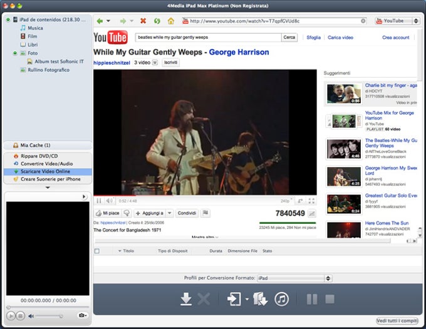Open the Crea account link
Screen dimensions: 426x329
click(395, 38)
